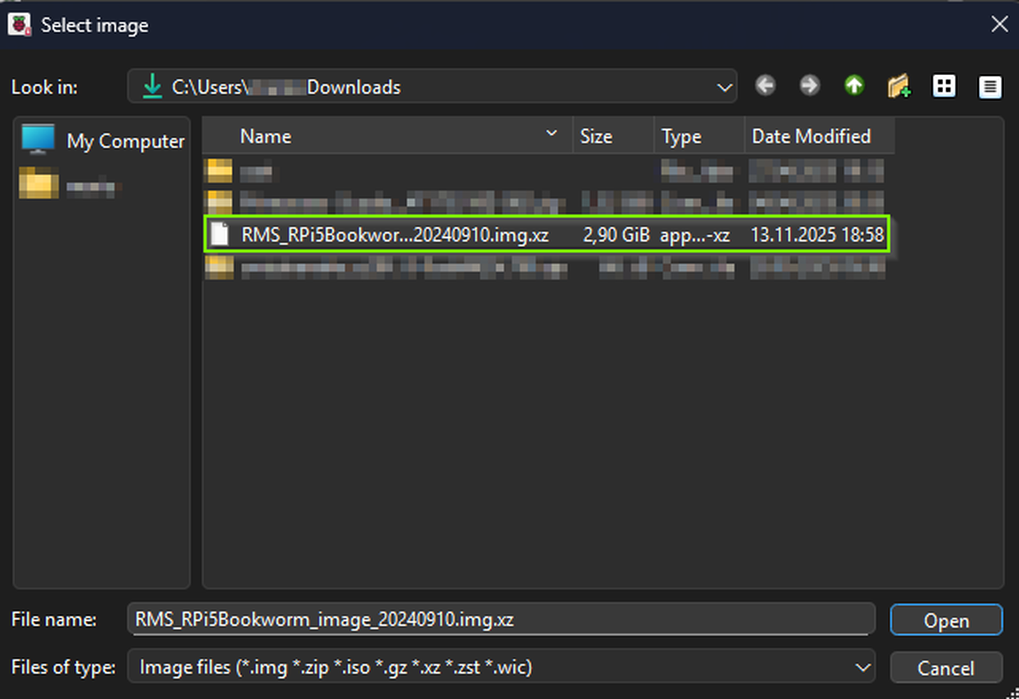Sort by Type column header
Image resolution: width=1019 pixels, height=699 pixels.
698,136
